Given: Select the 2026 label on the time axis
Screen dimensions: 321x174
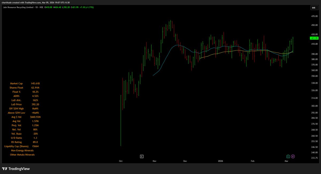Looking at the screenshot, I should click(220, 161).
